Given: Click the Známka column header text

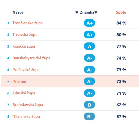Looking at the screenshot, I should [x=87, y=12].
